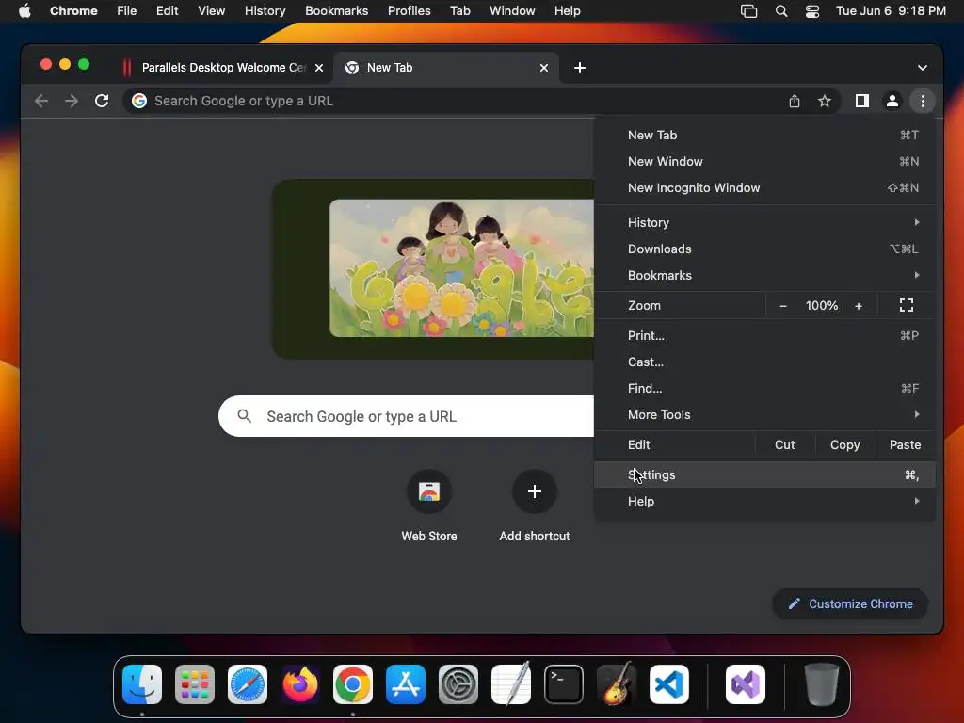The image size is (964, 723).
Task: Switch to Parallels Desktop Welcome tab
Action: coord(222,68)
